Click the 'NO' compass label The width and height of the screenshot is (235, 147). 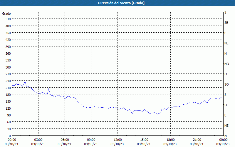tap(226, 64)
